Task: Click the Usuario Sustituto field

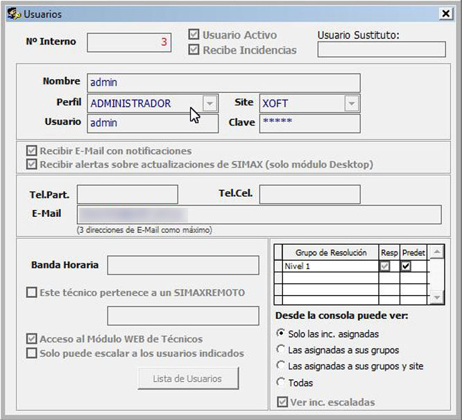Action: point(381,49)
